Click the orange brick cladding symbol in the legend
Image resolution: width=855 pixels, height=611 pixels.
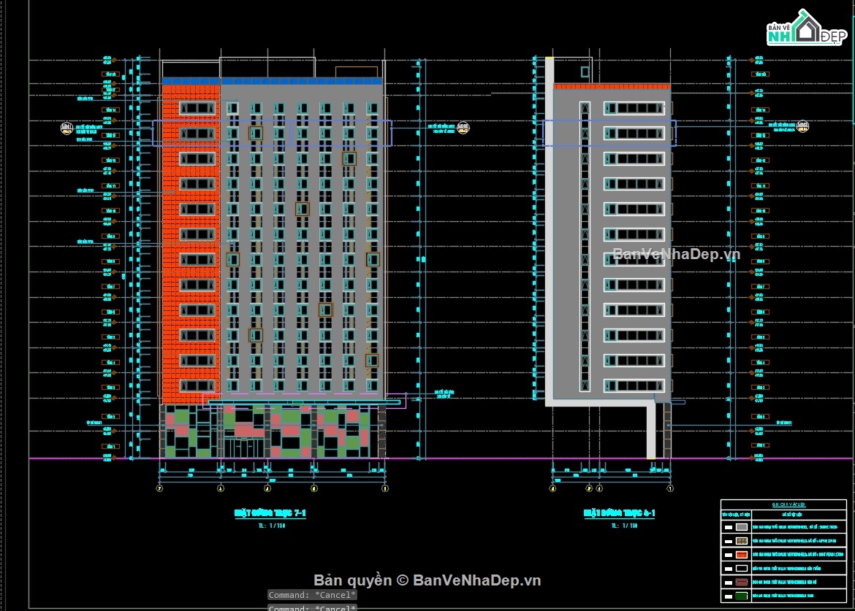pos(742,555)
